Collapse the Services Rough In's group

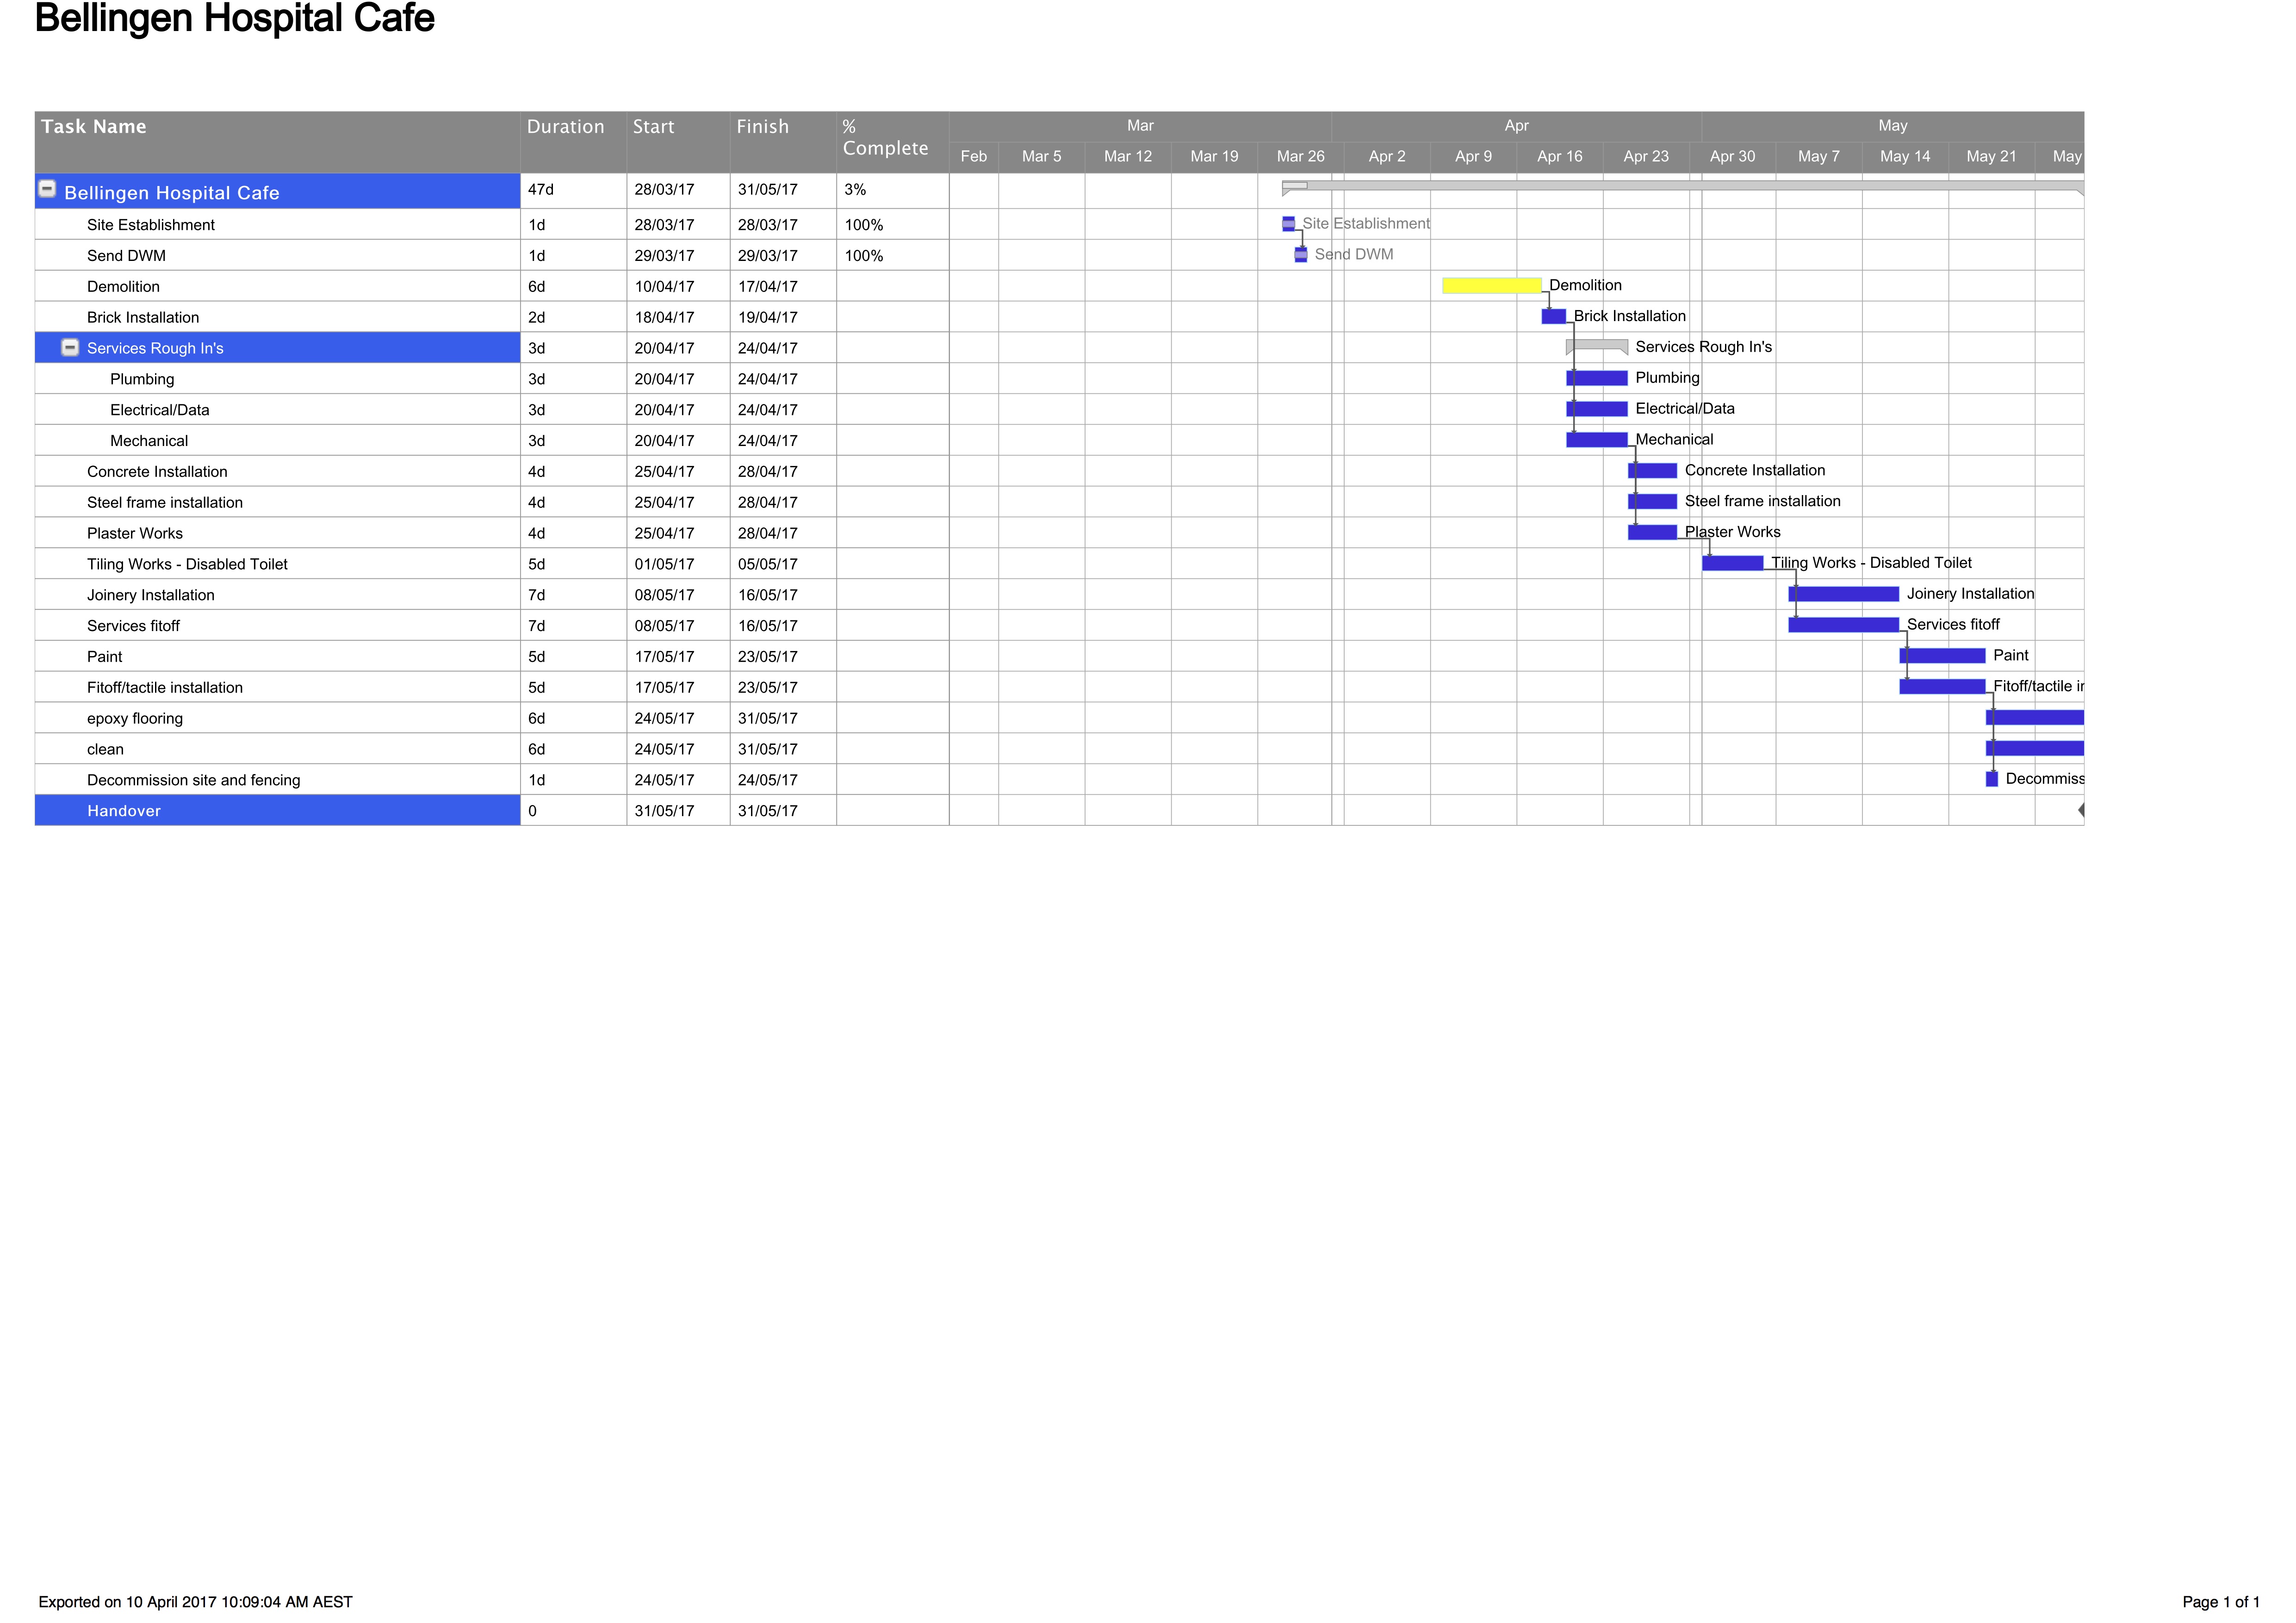point(70,347)
